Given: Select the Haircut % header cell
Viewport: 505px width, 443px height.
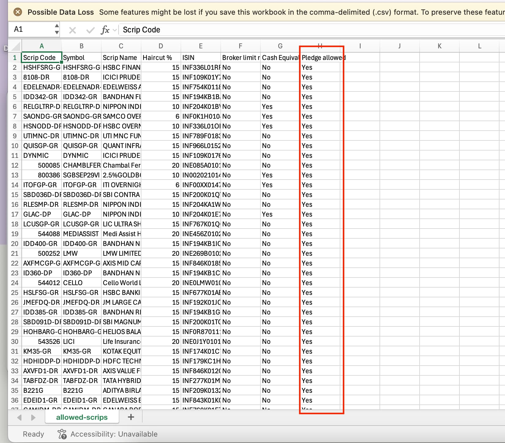Looking at the screenshot, I should (161, 58).
